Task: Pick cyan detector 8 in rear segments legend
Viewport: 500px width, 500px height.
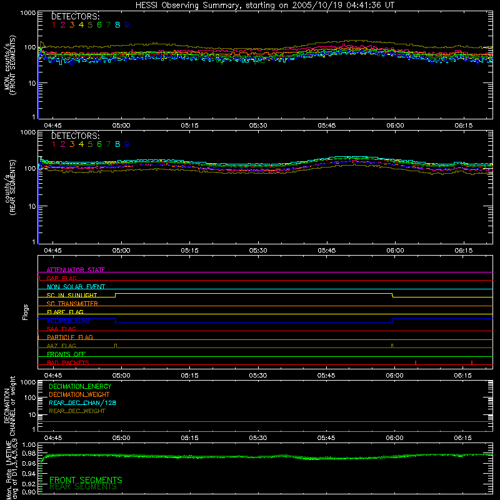Action: coord(117,144)
